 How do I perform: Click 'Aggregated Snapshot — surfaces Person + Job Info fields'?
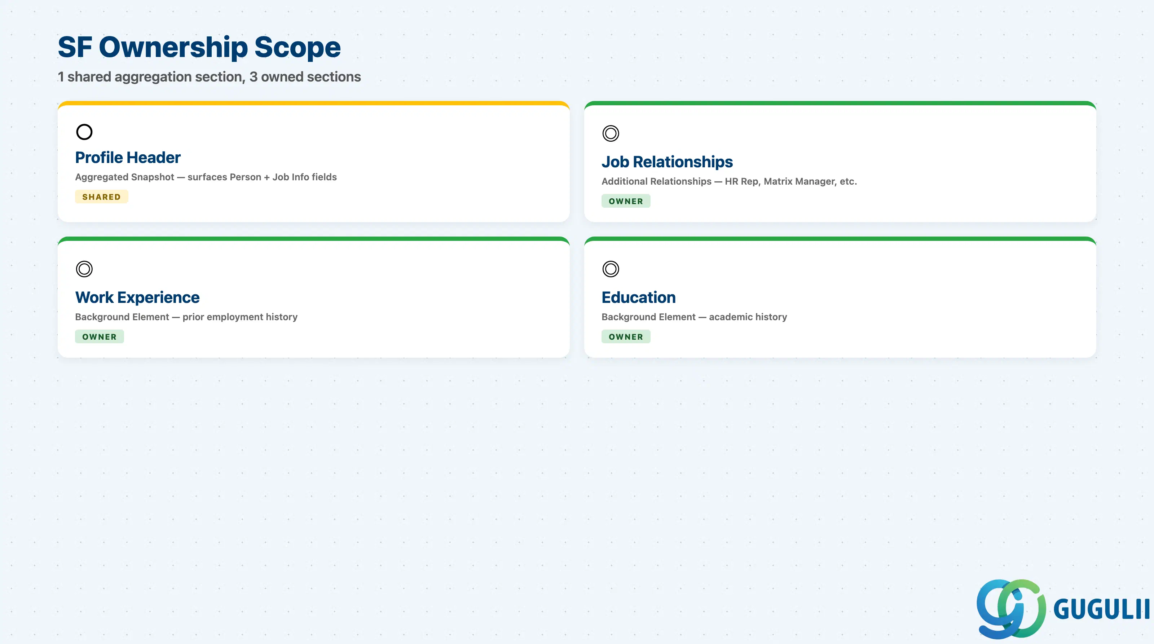point(206,177)
